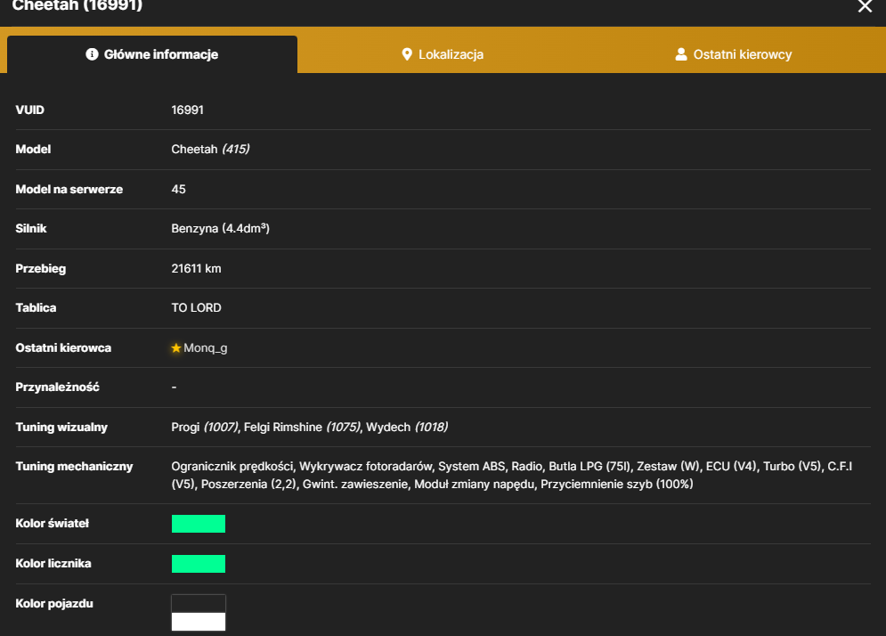Open the Główne informacje tab
The image size is (886, 636).
(x=152, y=54)
